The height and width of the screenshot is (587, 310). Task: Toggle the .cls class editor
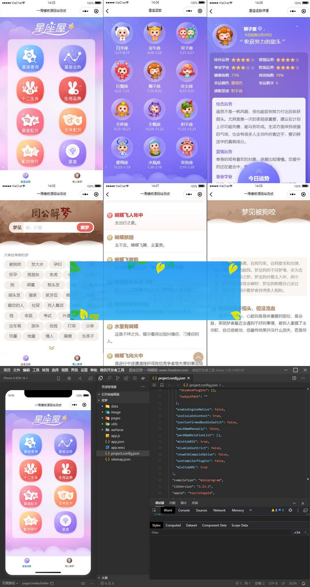[297, 532]
